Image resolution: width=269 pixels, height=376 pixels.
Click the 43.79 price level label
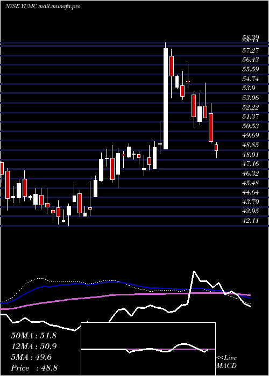pyautogui.click(x=251, y=201)
